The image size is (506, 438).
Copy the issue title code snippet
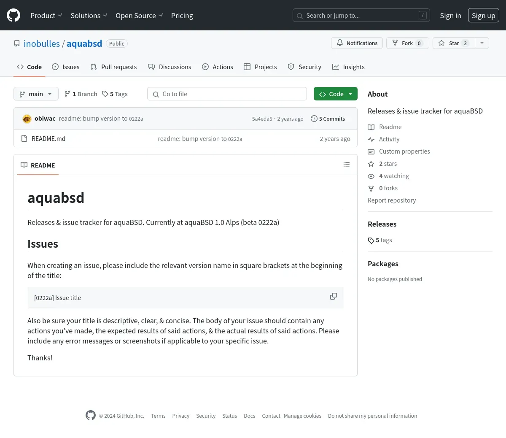[x=333, y=297]
